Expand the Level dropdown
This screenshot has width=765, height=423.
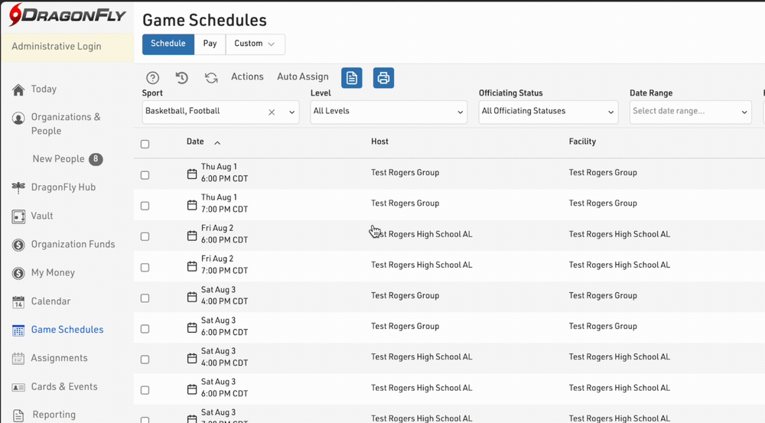click(x=388, y=112)
